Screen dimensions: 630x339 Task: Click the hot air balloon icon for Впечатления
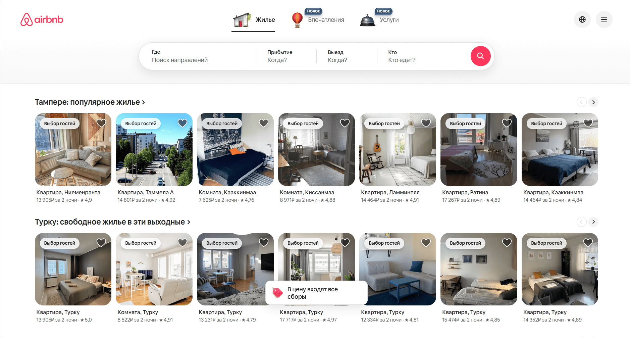point(297,19)
